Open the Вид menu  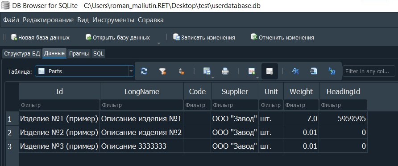(x=83, y=20)
